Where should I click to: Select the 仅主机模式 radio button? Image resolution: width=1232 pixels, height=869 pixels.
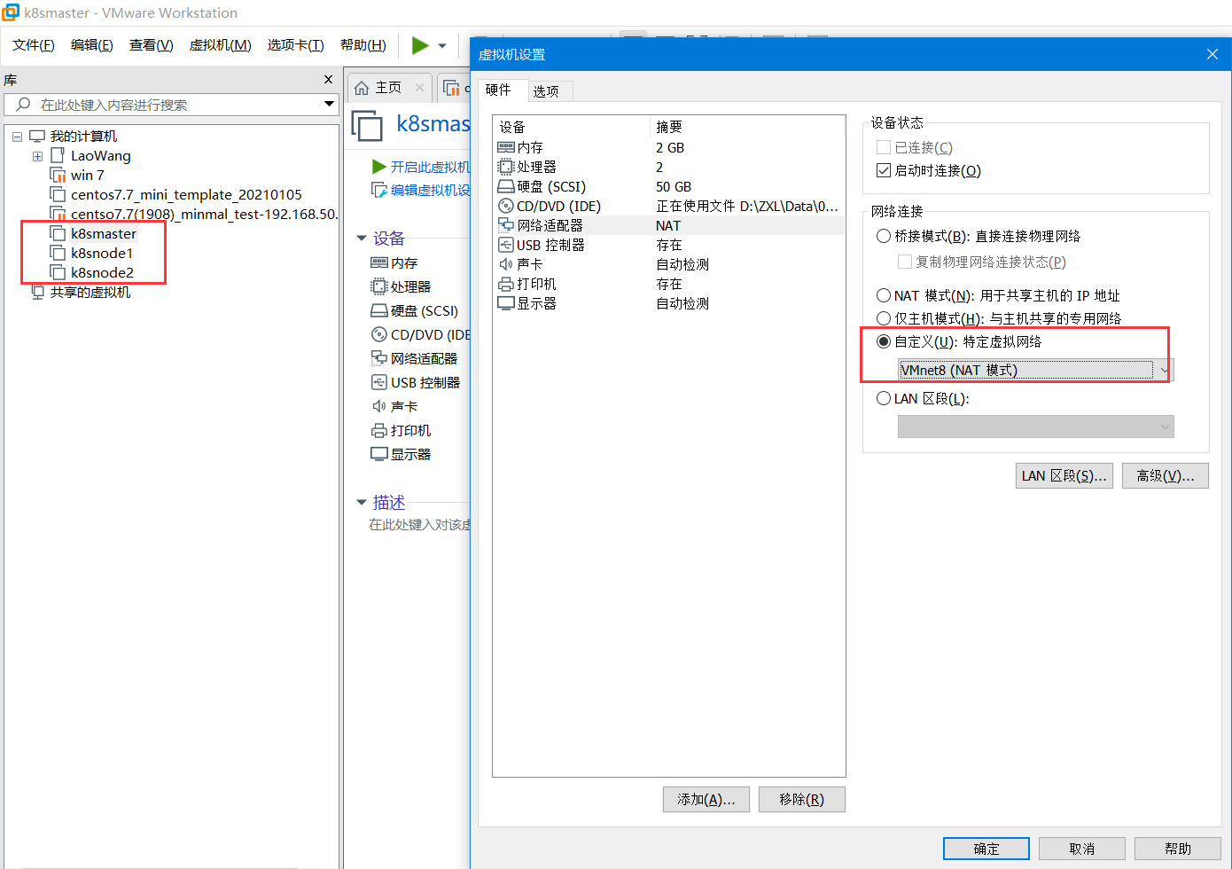883,318
